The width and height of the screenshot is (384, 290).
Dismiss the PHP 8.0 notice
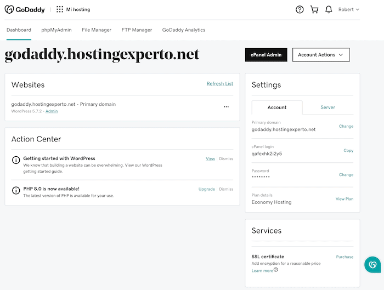tap(226, 189)
